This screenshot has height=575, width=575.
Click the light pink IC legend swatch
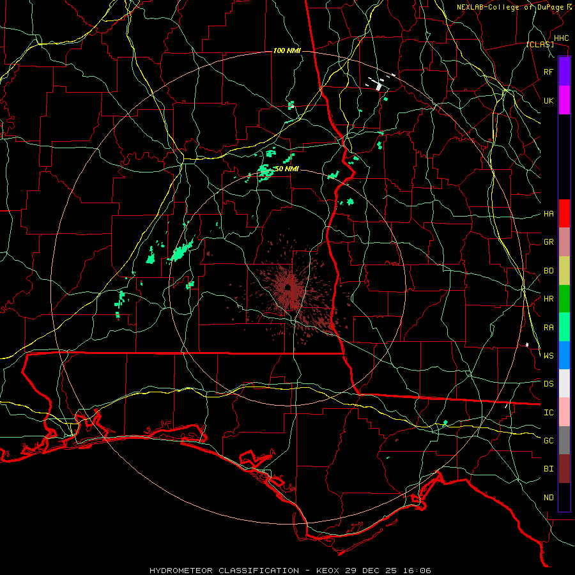click(564, 412)
